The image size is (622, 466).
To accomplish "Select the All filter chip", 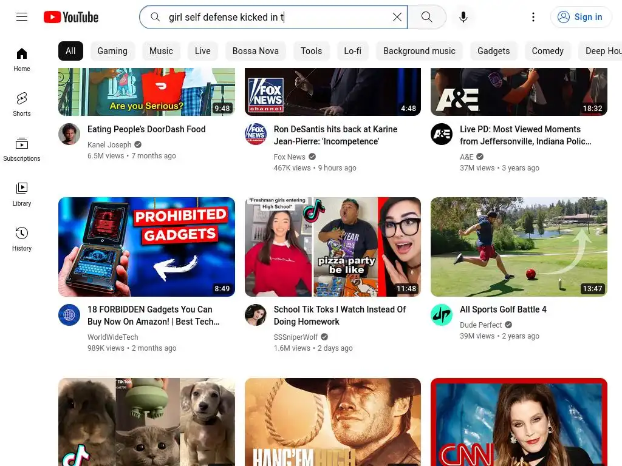I will pyautogui.click(x=70, y=51).
